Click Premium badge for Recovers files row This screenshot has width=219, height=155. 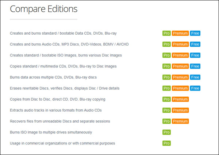pyautogui.click(x=180, y=121)
